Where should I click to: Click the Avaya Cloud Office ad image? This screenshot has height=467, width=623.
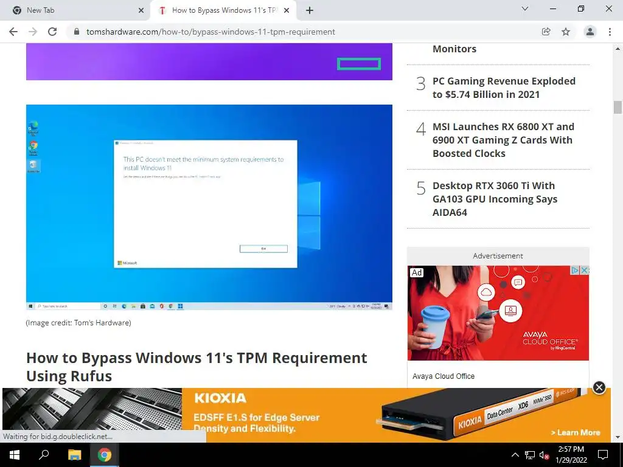(498, 313)
